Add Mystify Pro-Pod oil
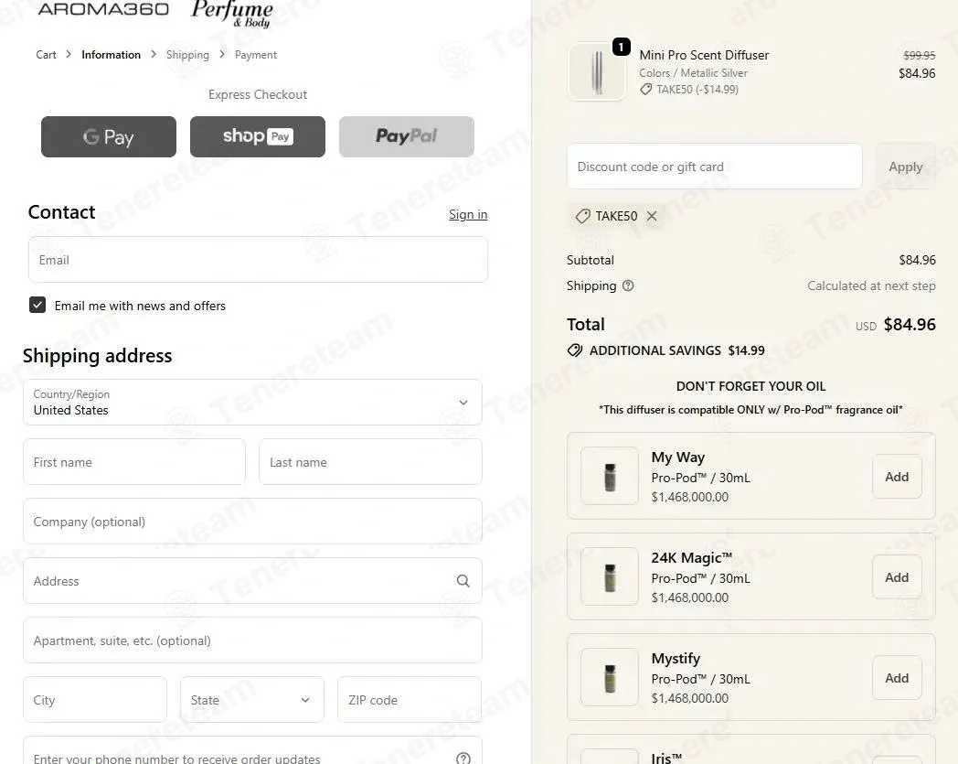This screenshot has width=958, height=764. pyautogui.click(x=897, y=678)
